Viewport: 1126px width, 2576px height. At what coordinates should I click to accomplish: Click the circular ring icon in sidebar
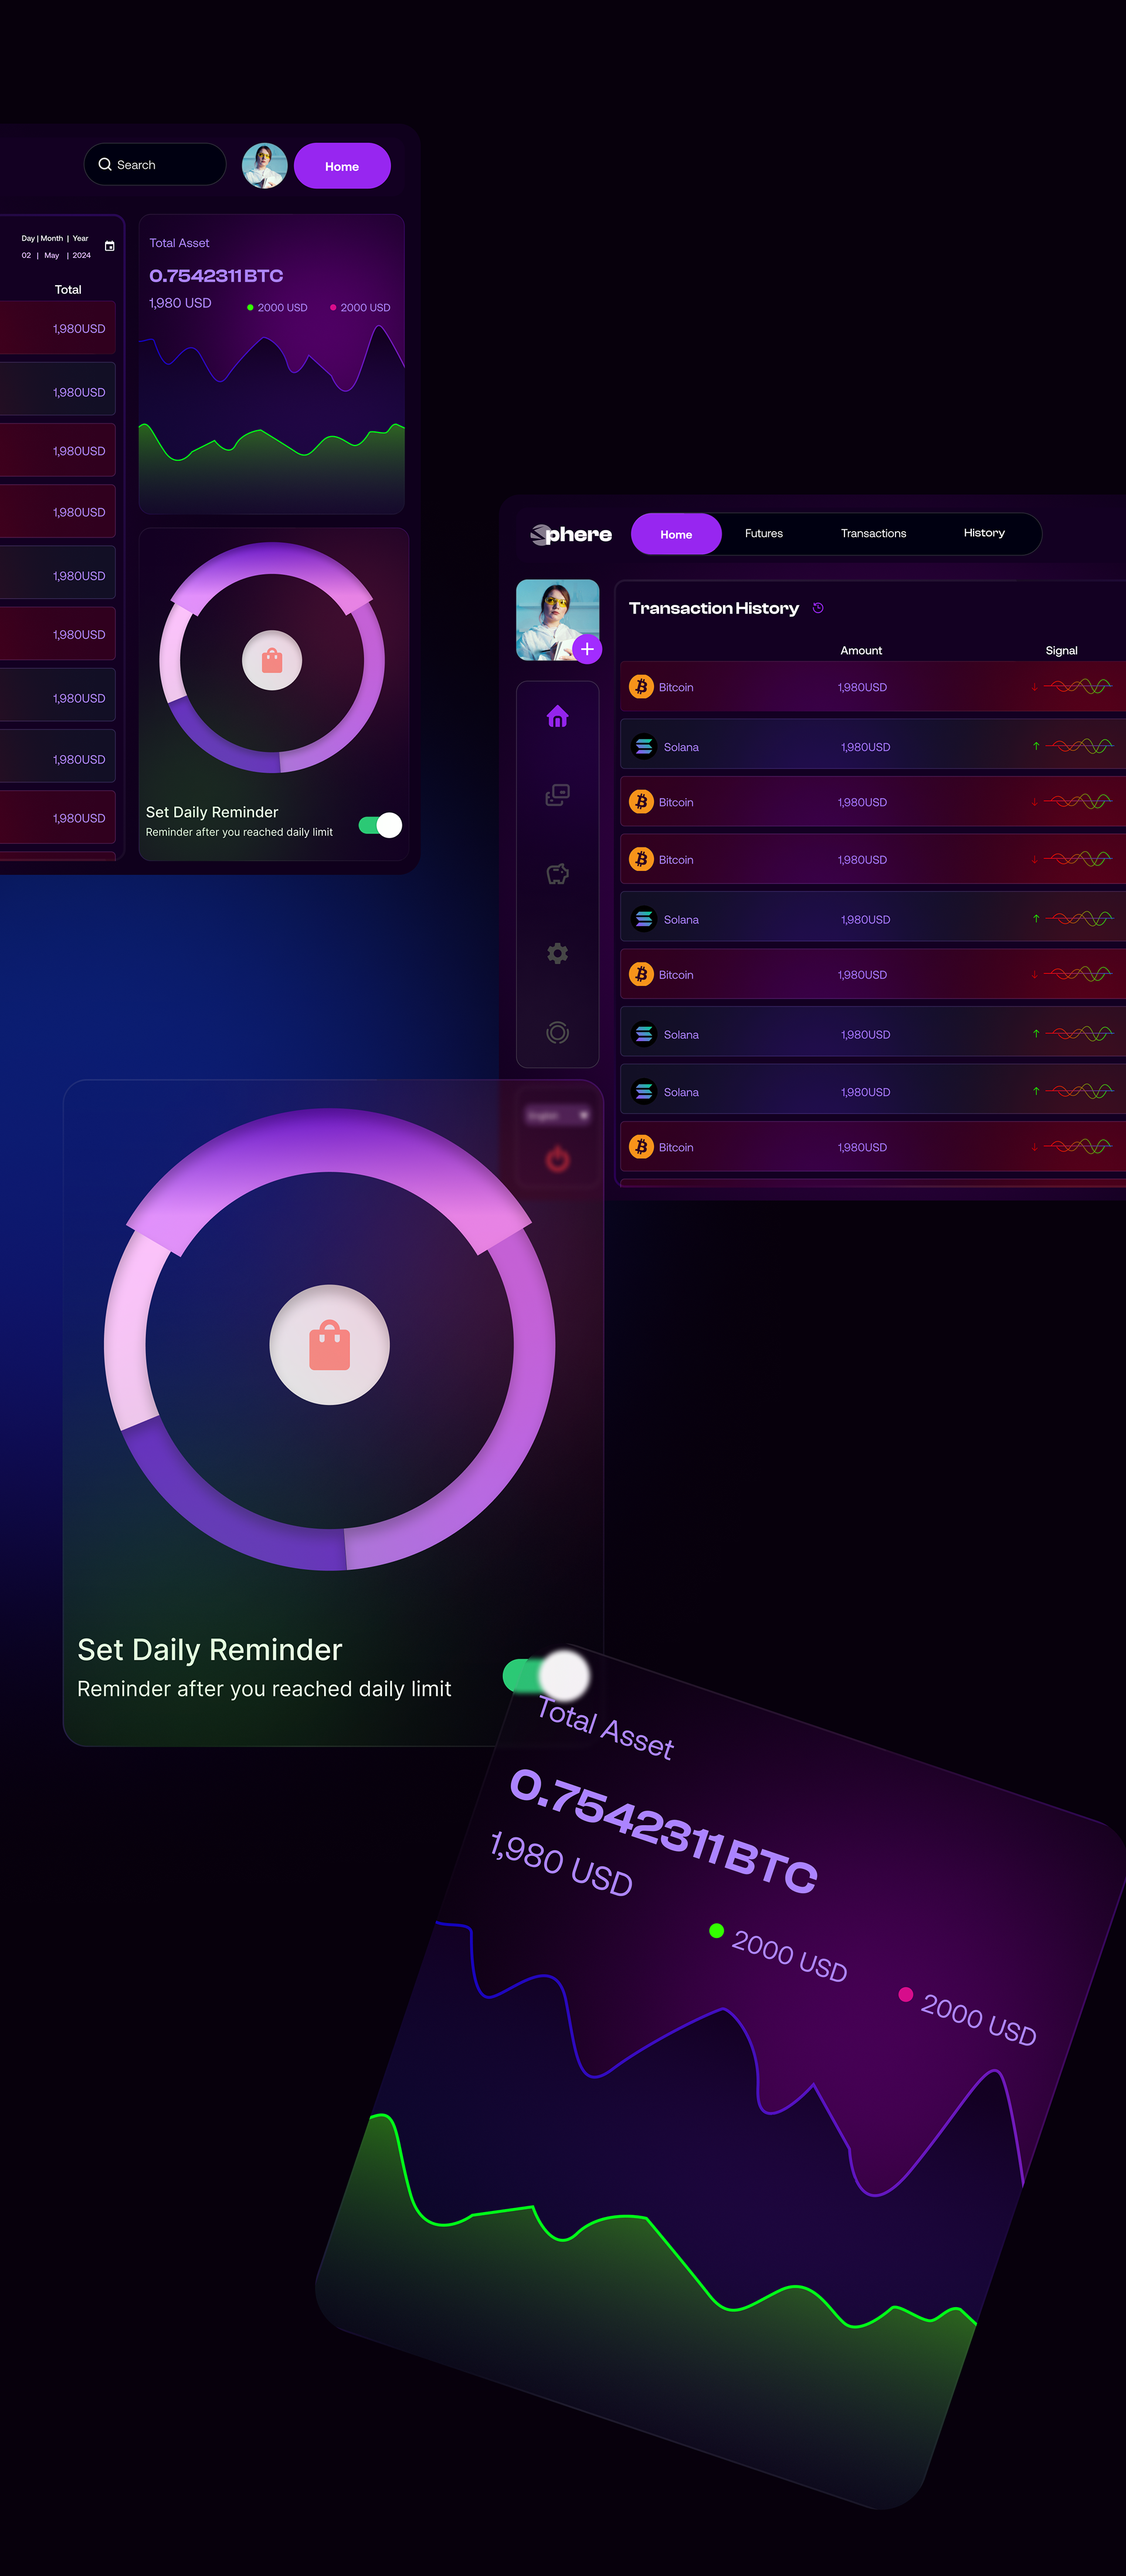558,1033
